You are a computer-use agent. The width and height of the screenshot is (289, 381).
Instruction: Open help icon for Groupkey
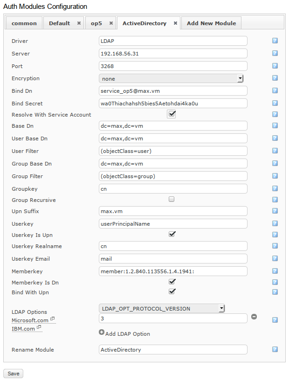(275, 189)
